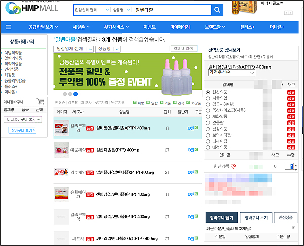Screen dimensions: 304x246
Task: Expand the 공급사별 보기 menu
Action: (x=43, y=27)
